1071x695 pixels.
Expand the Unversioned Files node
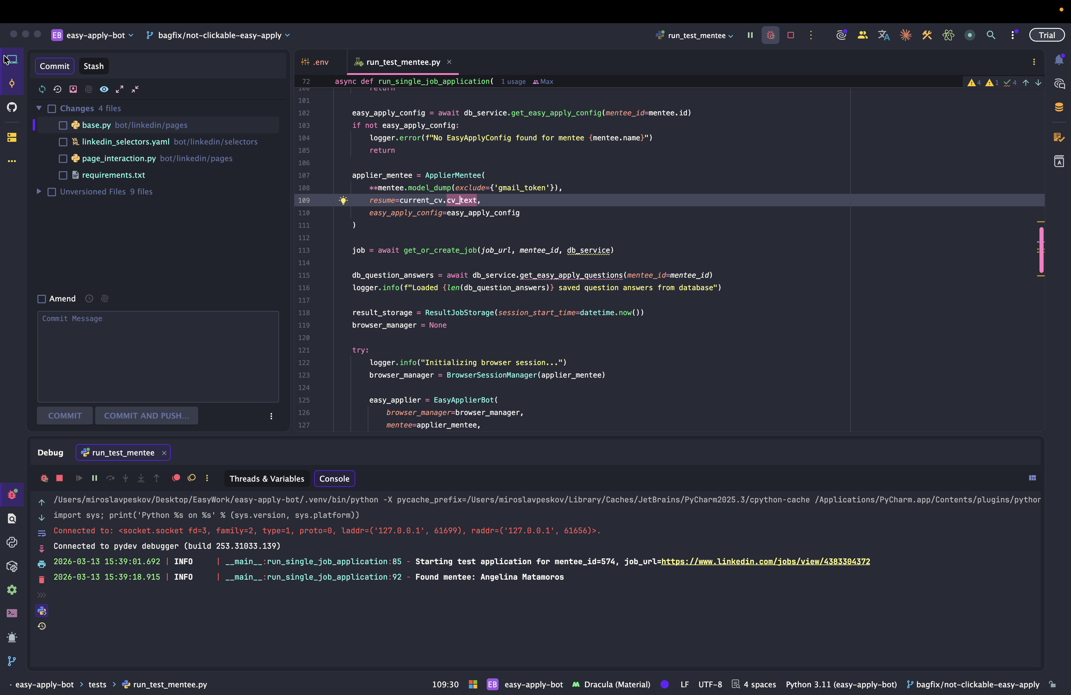pos(39,191)
